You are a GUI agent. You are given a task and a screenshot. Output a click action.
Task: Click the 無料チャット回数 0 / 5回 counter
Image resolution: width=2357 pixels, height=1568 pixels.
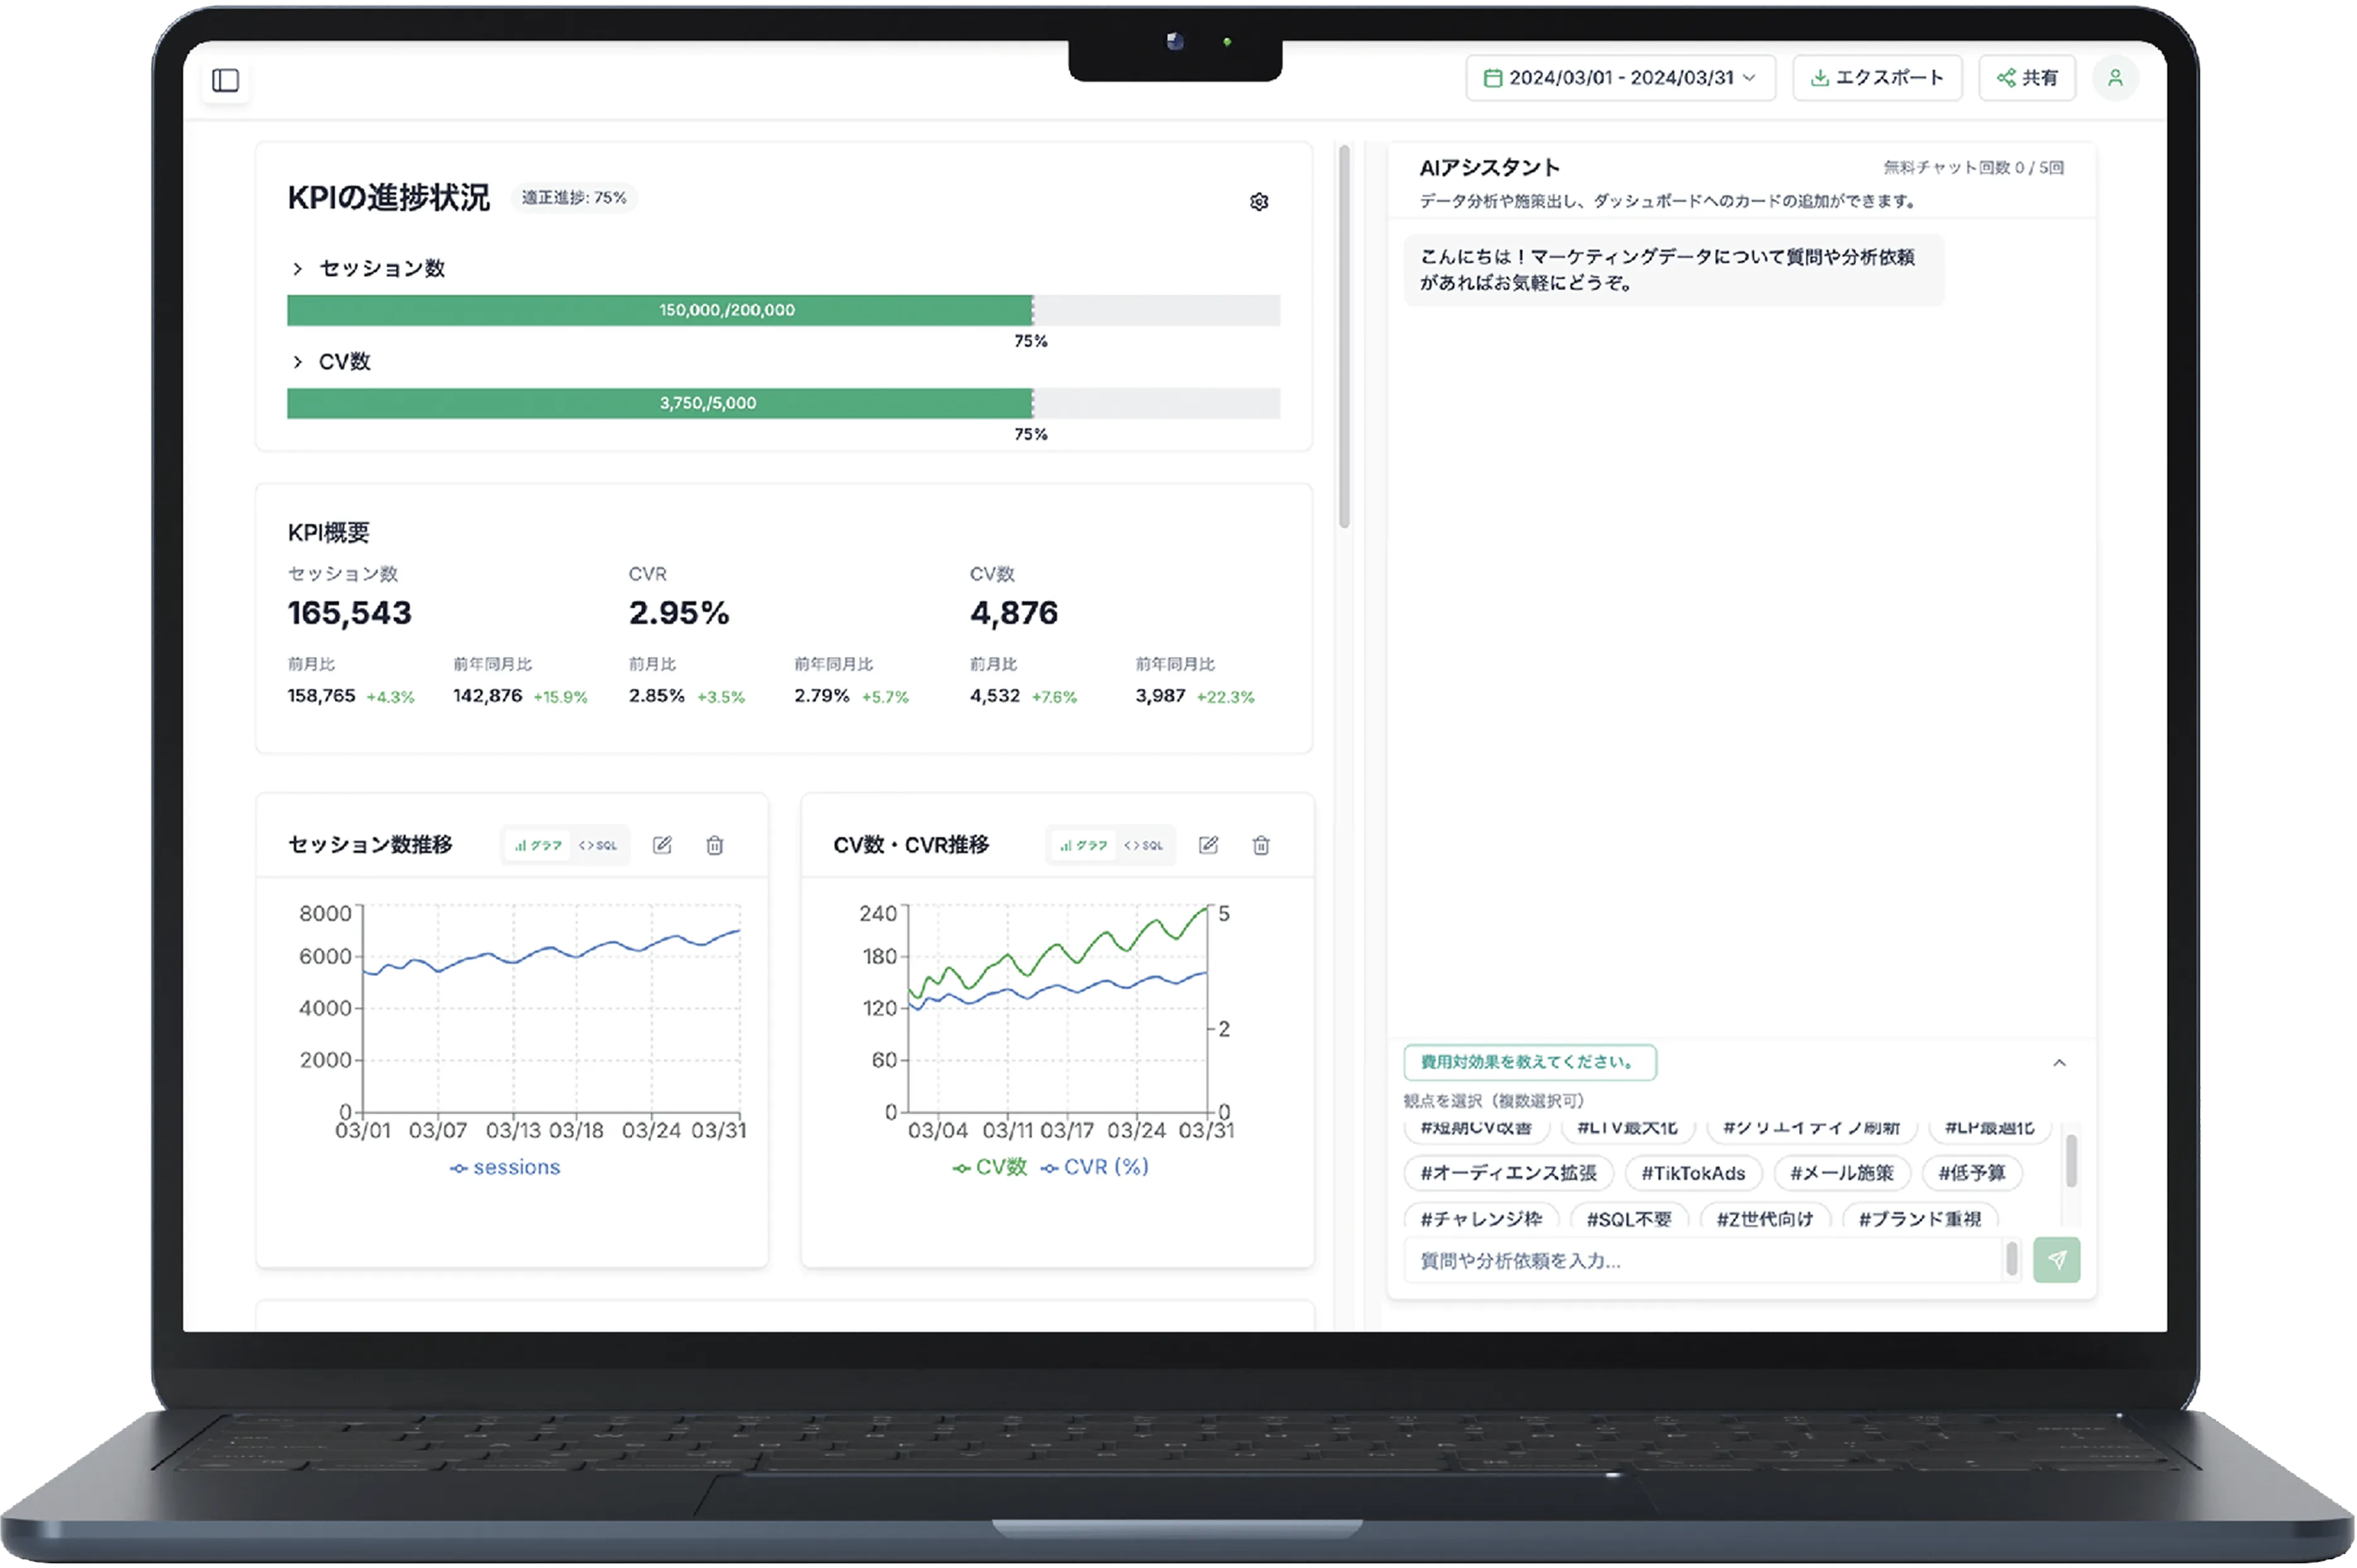click(x=1973, y=168)
